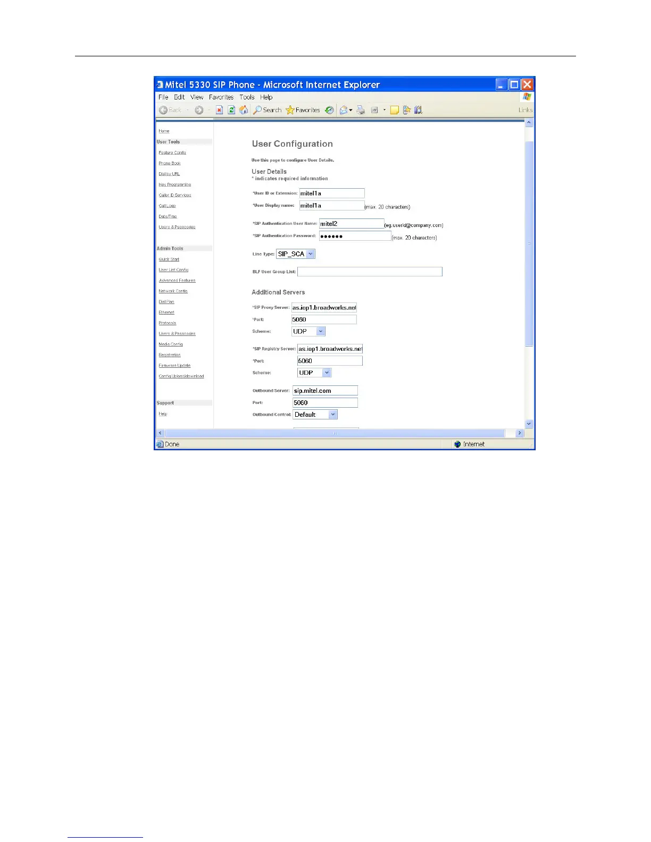This screenshot has width=651, height=842.
Task: Open the Help menu
Action: point(266,97)
